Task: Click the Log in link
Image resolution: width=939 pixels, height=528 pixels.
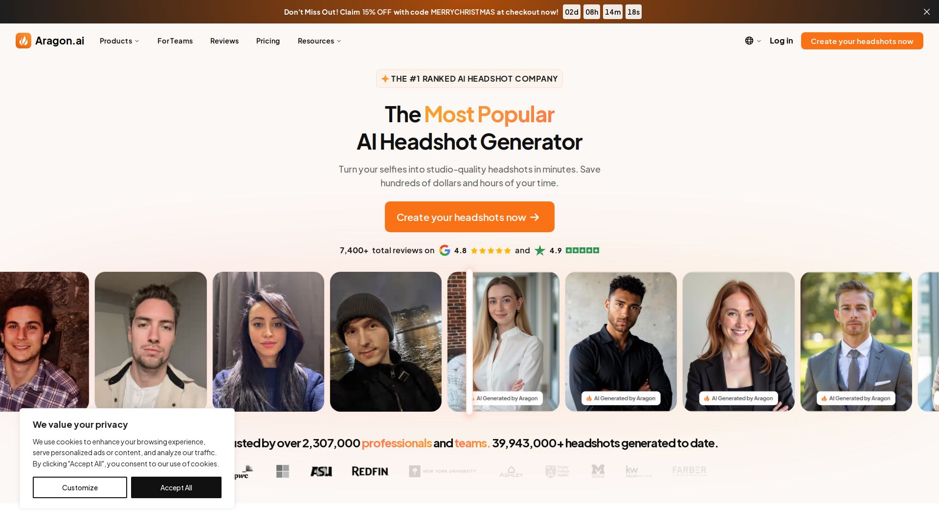Action: 781,41
